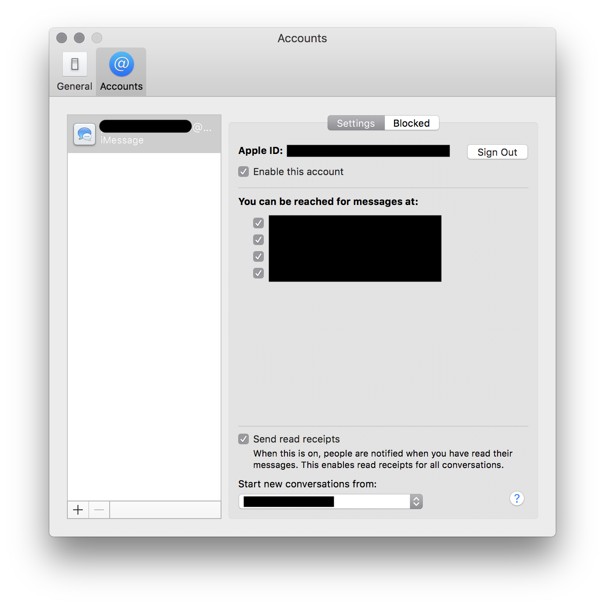Viewport: 605px width, 607px height.
Task: Uncheck the first reachable address checkbox
Action: [258, 223]
